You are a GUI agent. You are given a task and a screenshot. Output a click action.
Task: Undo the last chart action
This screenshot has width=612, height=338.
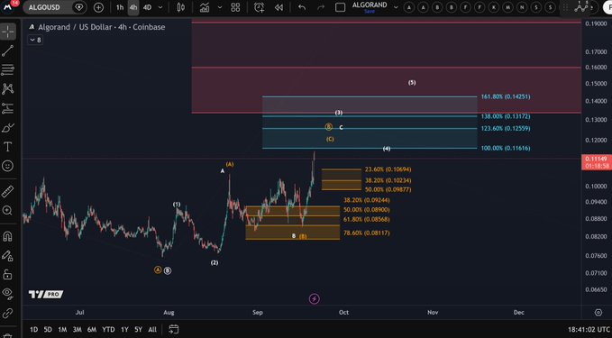pos(302,7)
